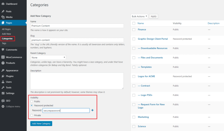Check the Logos for ACME checkbox

pos(134,76)
